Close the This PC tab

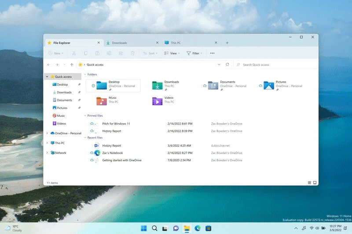coord(216,43)
